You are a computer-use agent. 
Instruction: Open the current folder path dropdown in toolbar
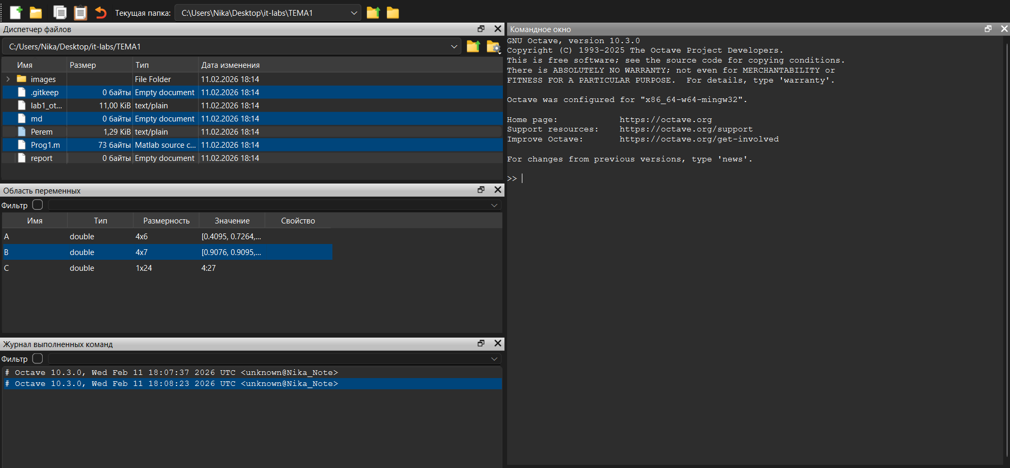[354, 13]
